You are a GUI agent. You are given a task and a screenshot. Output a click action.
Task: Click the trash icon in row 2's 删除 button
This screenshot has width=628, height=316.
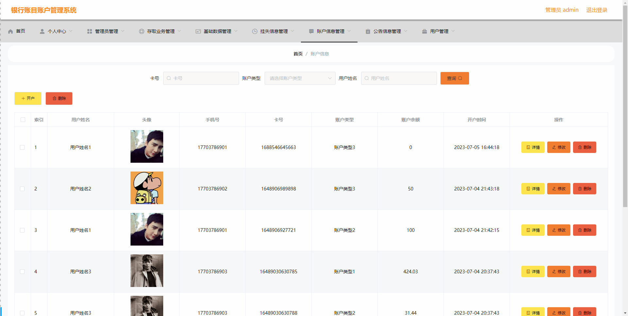point(580,189)
